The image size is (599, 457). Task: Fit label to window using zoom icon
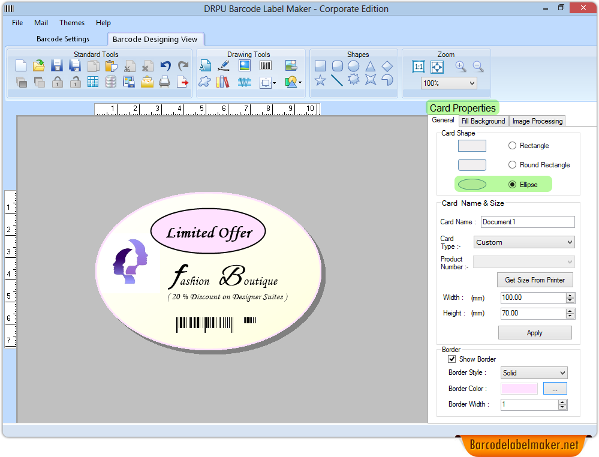437,67
